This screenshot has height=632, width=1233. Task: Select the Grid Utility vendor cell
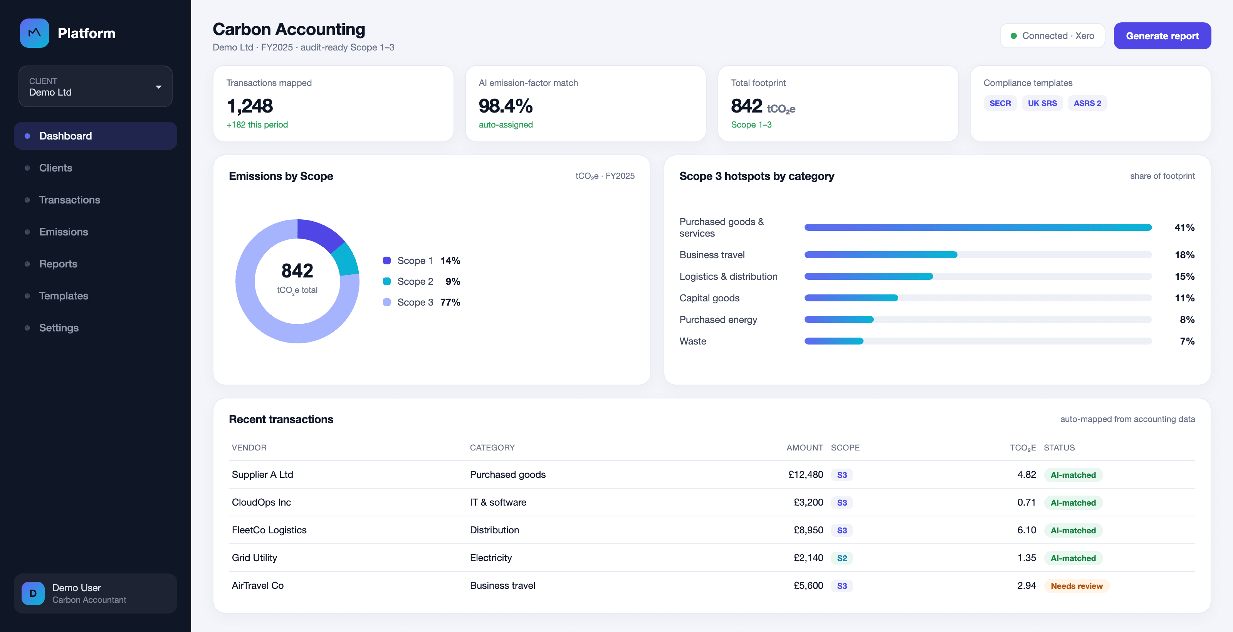click(254, 558)
